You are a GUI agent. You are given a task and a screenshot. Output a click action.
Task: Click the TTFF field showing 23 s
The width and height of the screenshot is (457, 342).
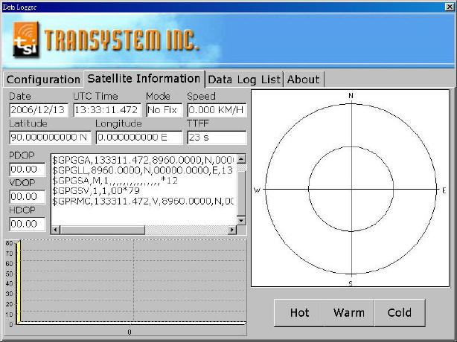click(217, 138)
